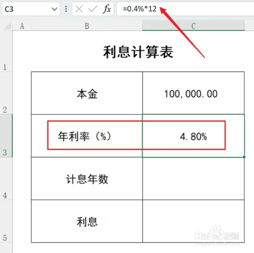Click the empty cell next to 计息年数
This screenshot has width=254, height=253.
193,179
